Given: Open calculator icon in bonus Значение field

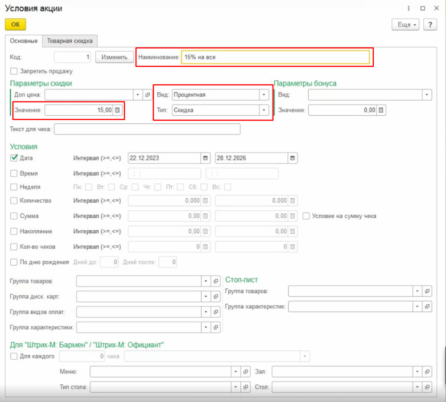Looking at the screenshot, I should tap(381, 110).
